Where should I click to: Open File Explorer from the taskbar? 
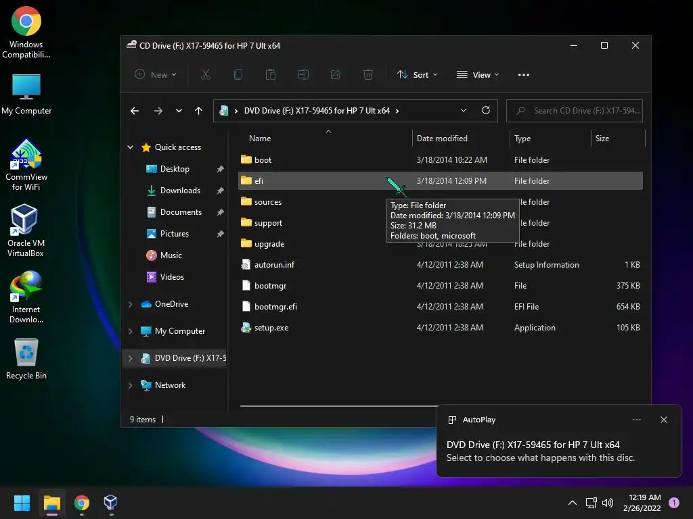tap(51, 503)
